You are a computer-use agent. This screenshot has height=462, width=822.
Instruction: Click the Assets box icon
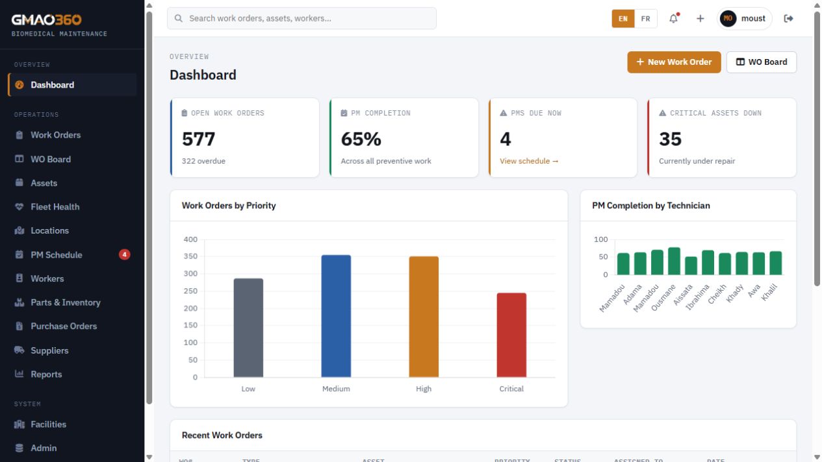(19, 183)
